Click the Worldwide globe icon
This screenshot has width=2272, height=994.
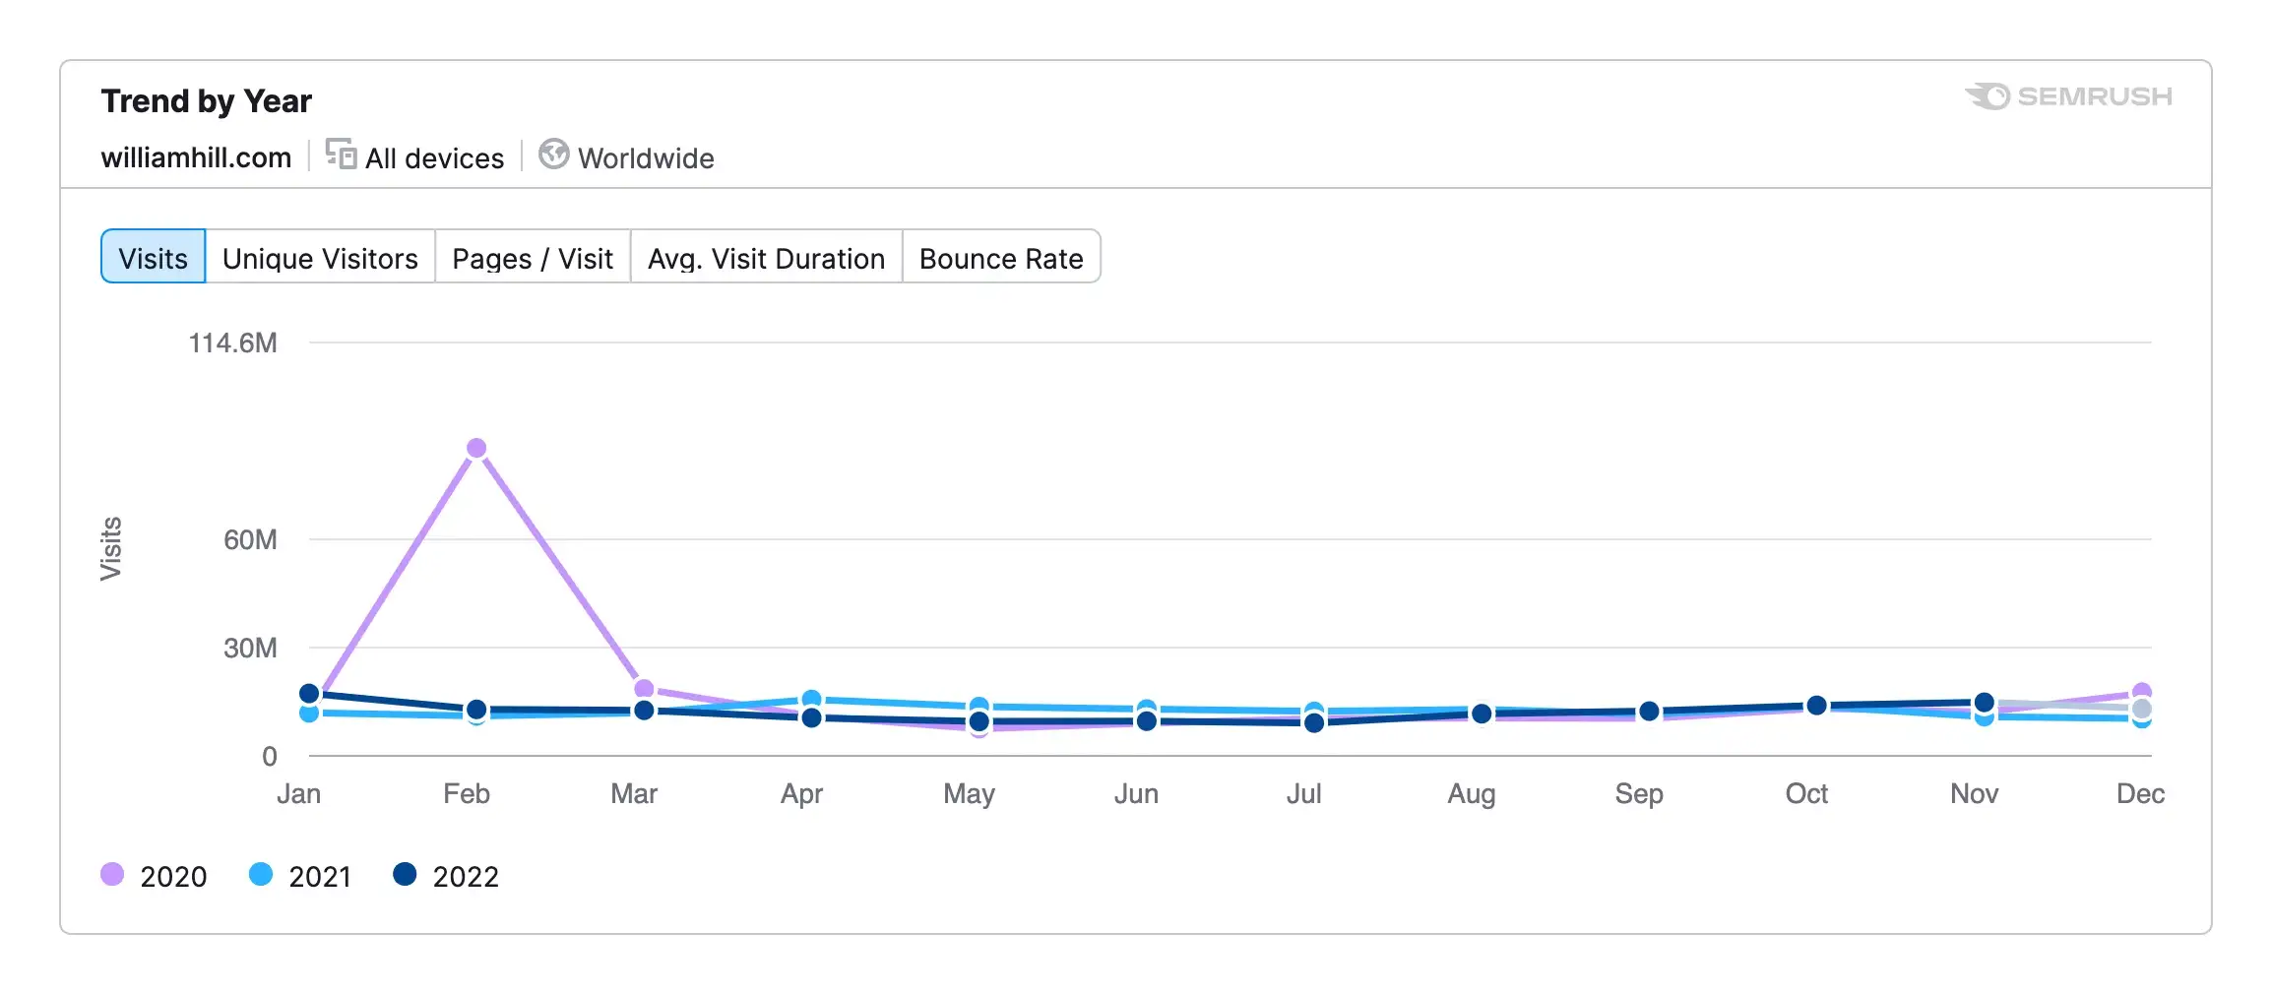point(553,155)
